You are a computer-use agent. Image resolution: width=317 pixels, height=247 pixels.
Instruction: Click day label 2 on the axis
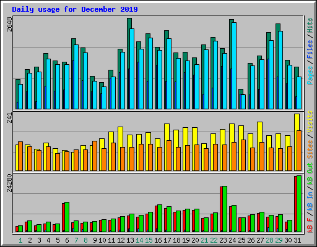click(x=30, y=240)
